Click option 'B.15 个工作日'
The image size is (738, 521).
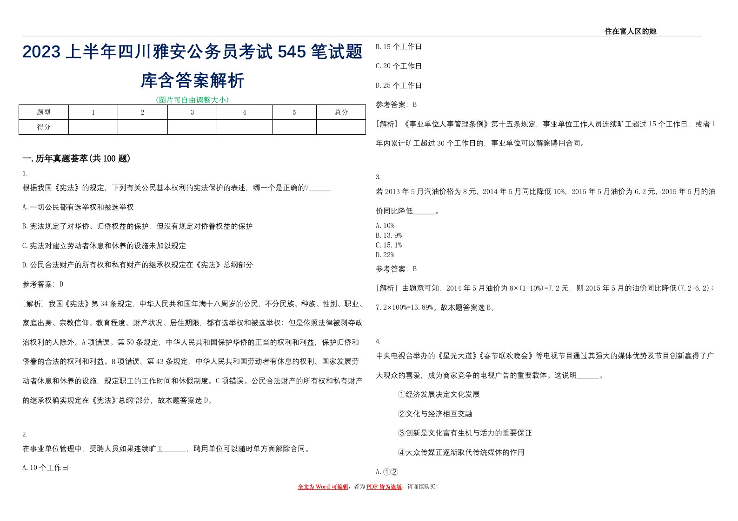coord(399,47)
